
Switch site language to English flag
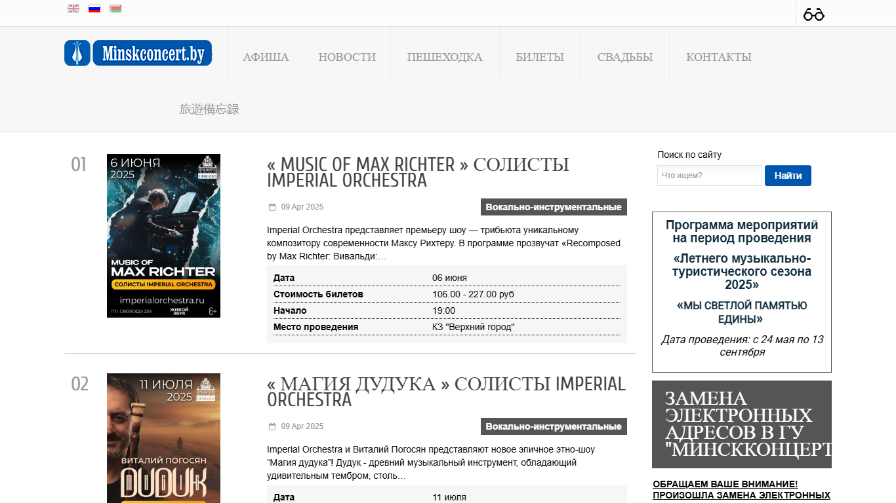tap(73, 9)
